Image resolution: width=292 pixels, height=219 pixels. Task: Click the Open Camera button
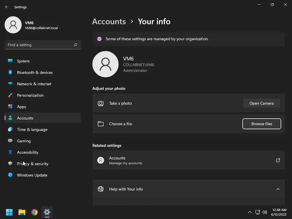(x=261, y=103)
